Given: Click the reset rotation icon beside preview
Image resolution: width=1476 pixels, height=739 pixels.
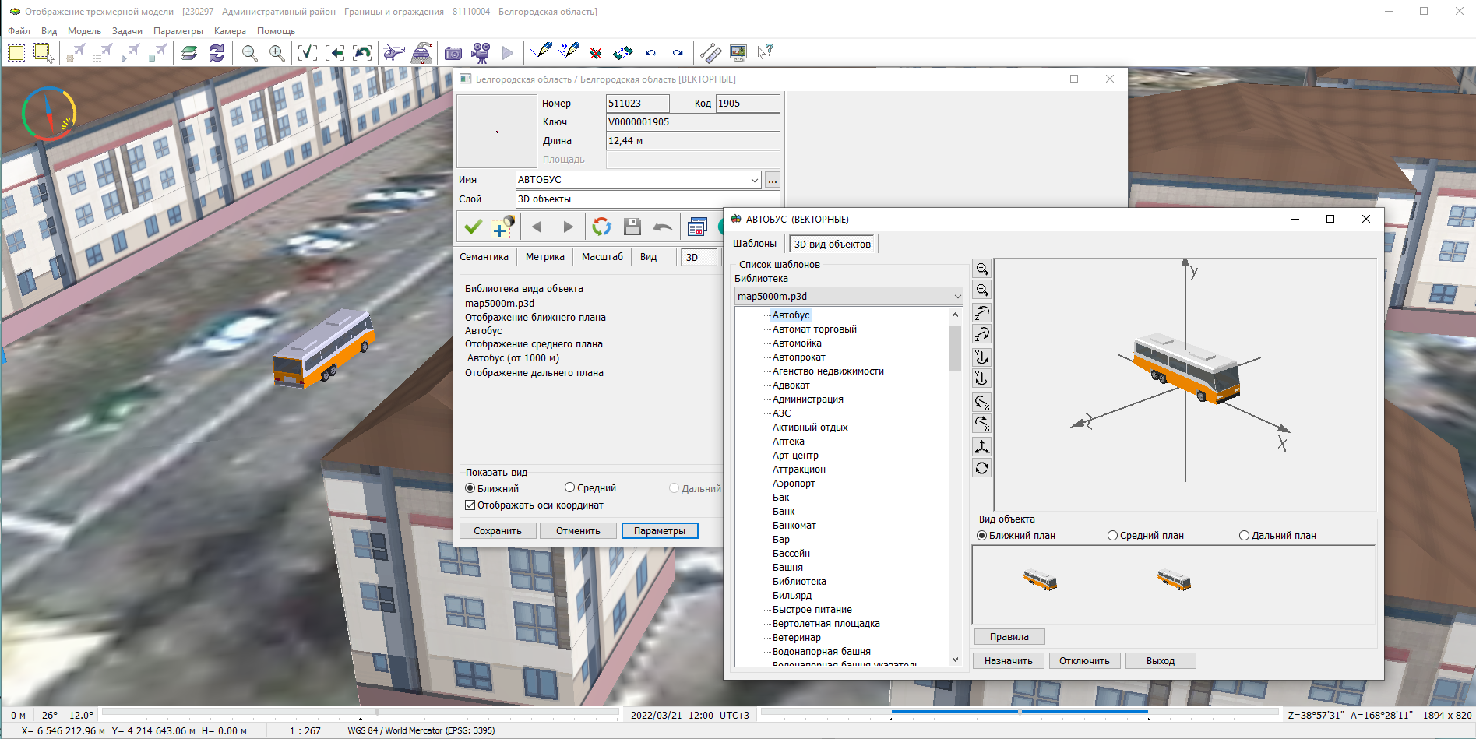Looking at the screenshot, I should tap(982, 468).
